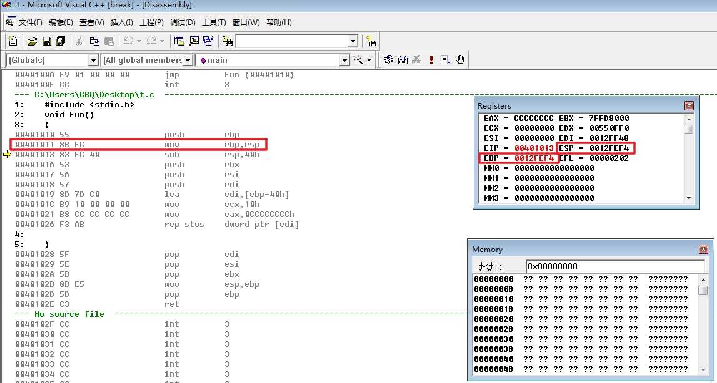Open the 调试(D) menu

[x=183, y=22]
